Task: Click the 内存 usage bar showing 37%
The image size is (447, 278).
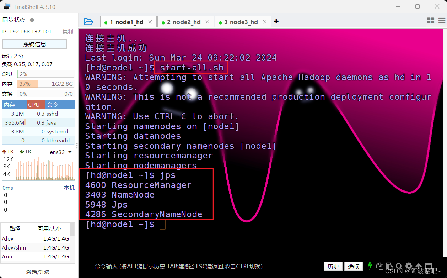Action: [x=46, y=84]
